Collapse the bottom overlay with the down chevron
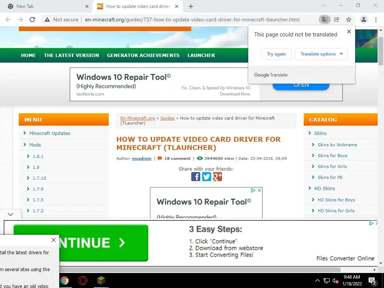 (x=10, y=214)
